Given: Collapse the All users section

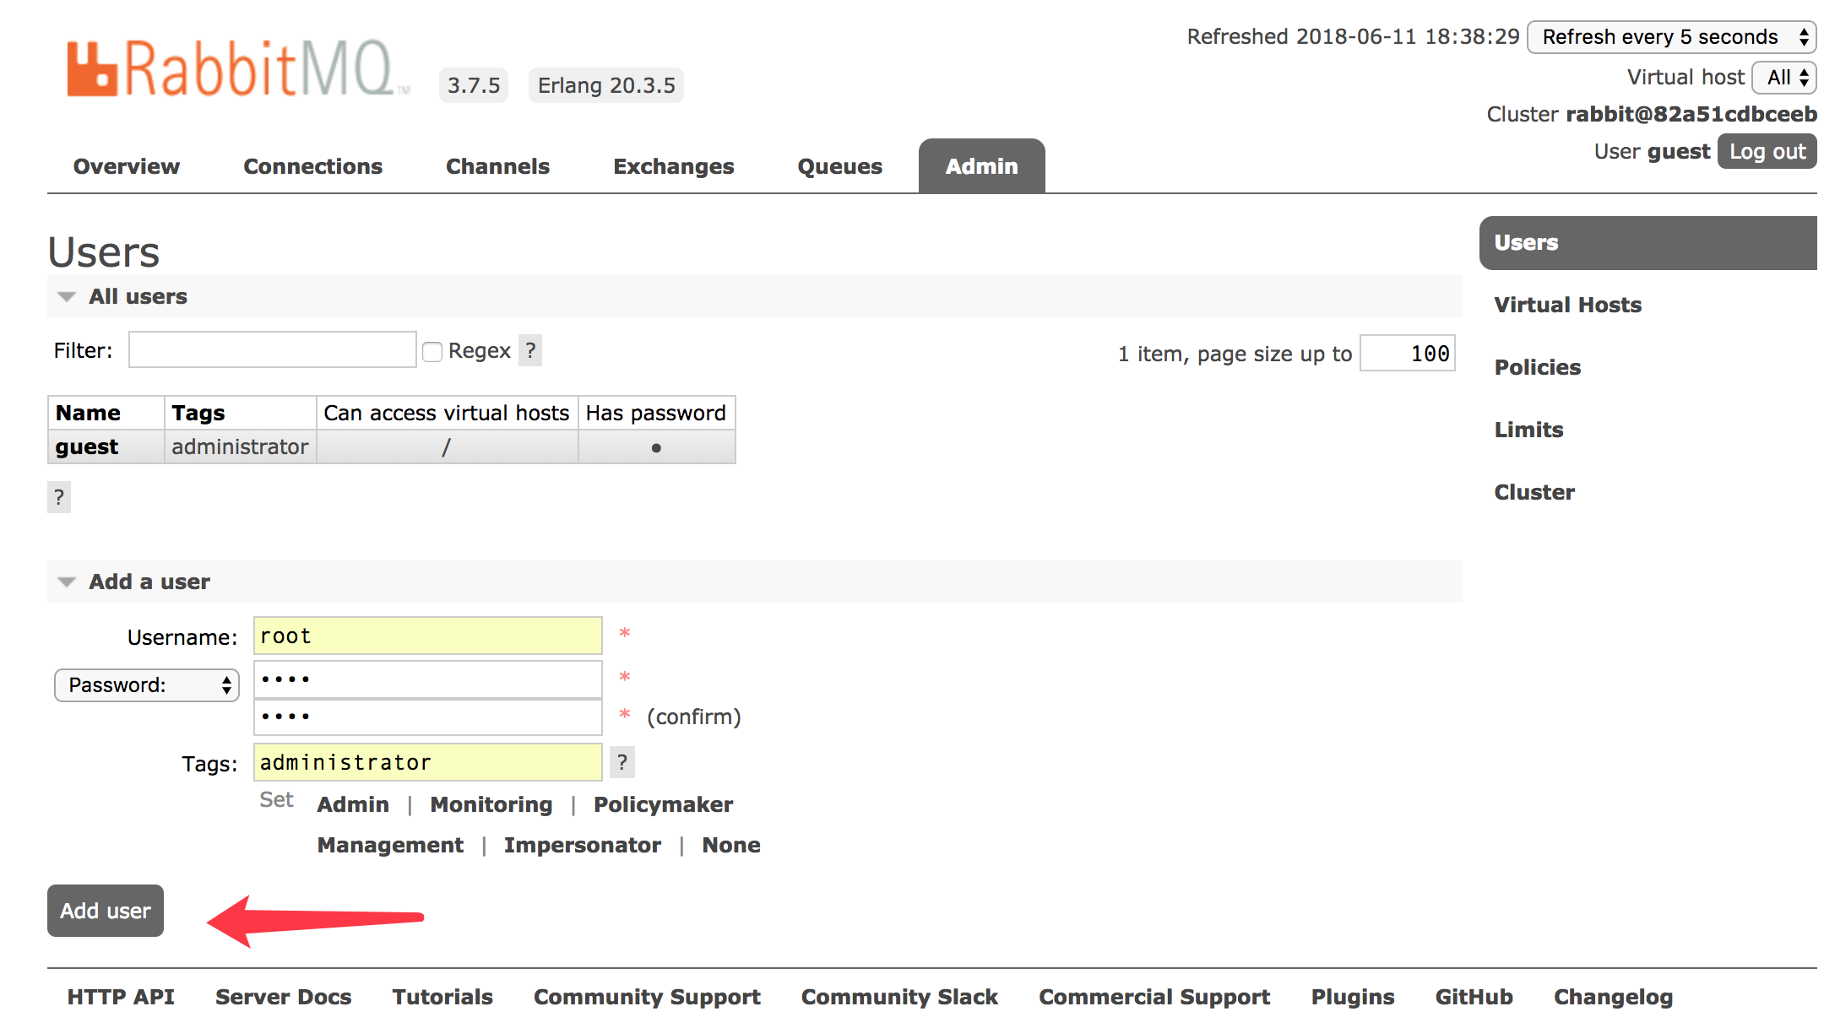Looking at the screenshot, I should tap(138, 296).
